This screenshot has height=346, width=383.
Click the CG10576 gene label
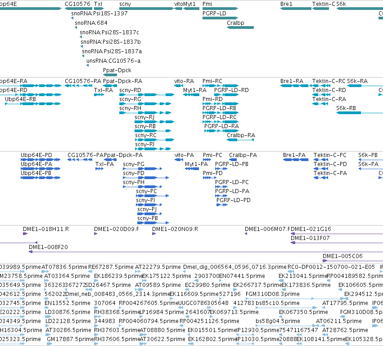[x=77, y=4]
